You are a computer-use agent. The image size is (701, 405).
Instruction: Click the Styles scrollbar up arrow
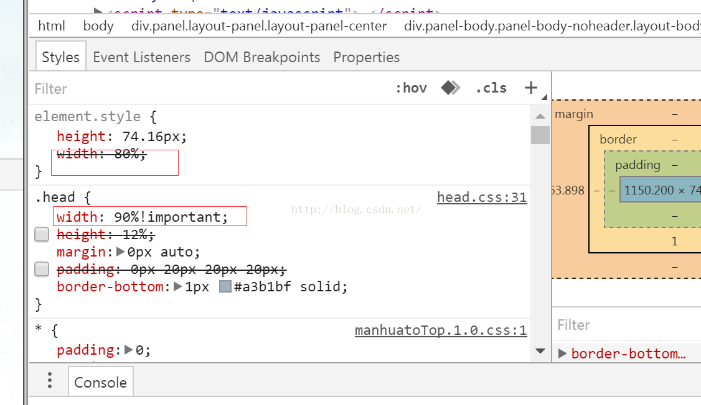click(x=540, y=116)
